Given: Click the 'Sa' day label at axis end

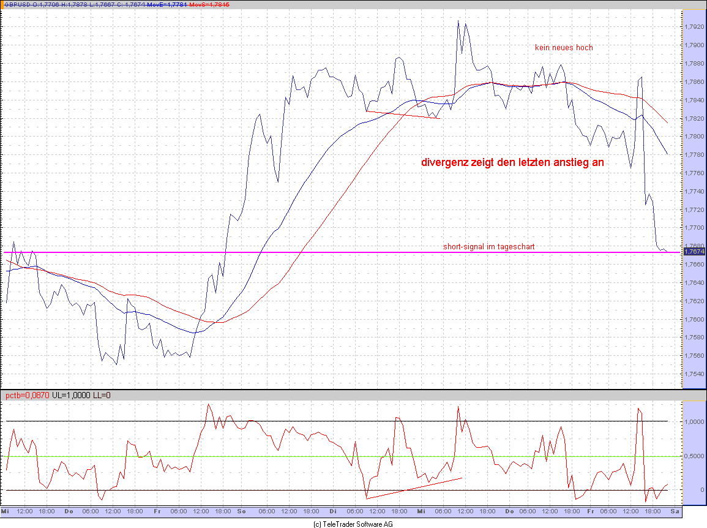Looking at the screenshot, I should tap(675, 511).
